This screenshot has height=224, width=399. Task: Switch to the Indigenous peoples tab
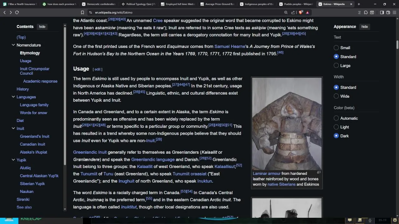pos(257,4)
